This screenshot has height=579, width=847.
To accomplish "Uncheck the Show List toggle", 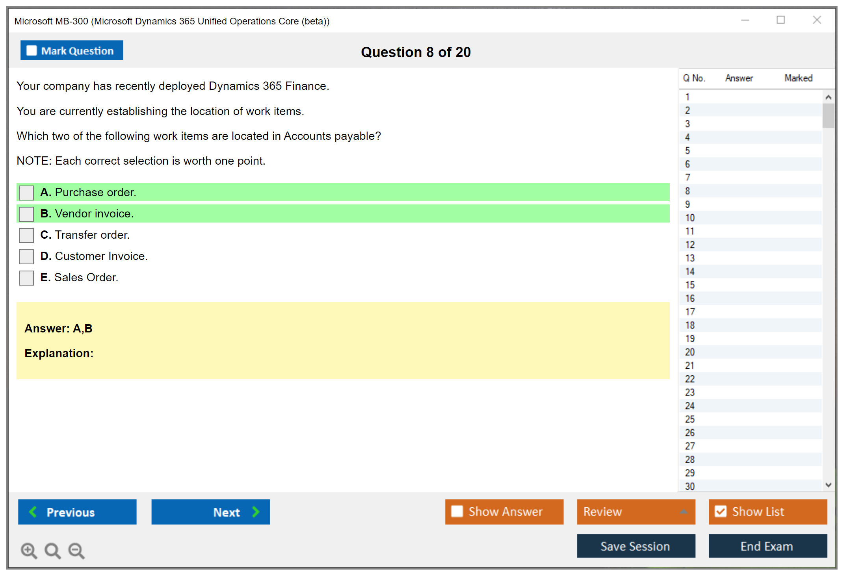I will coord(721,511).
